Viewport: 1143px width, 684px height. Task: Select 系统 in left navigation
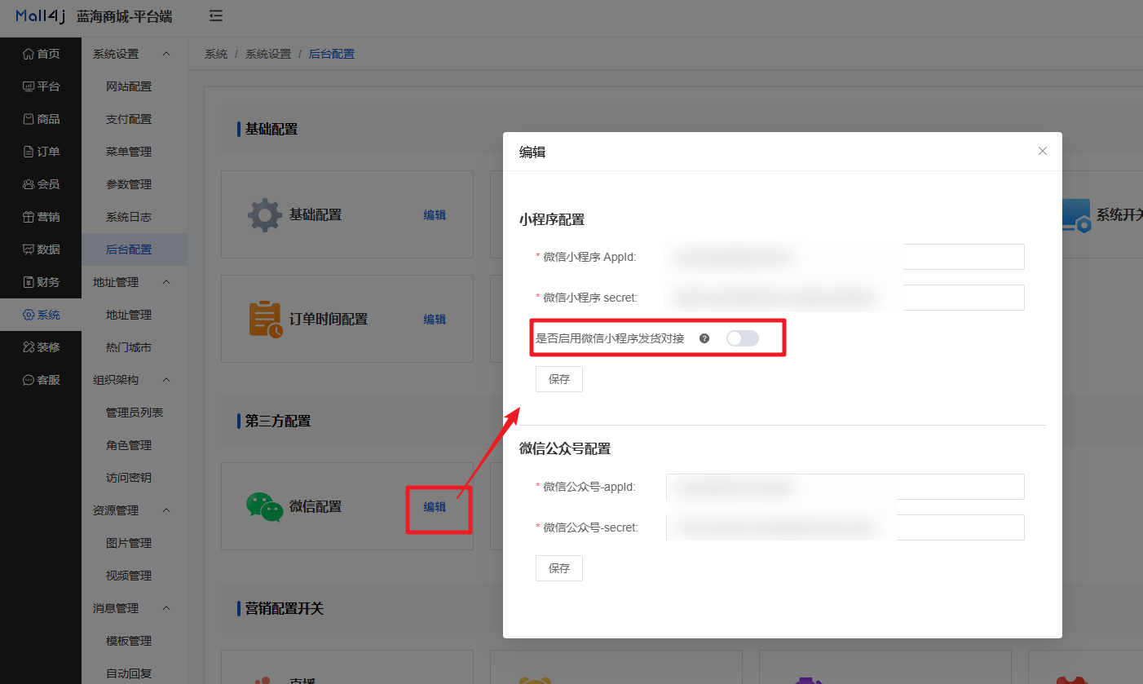[41, 315]
